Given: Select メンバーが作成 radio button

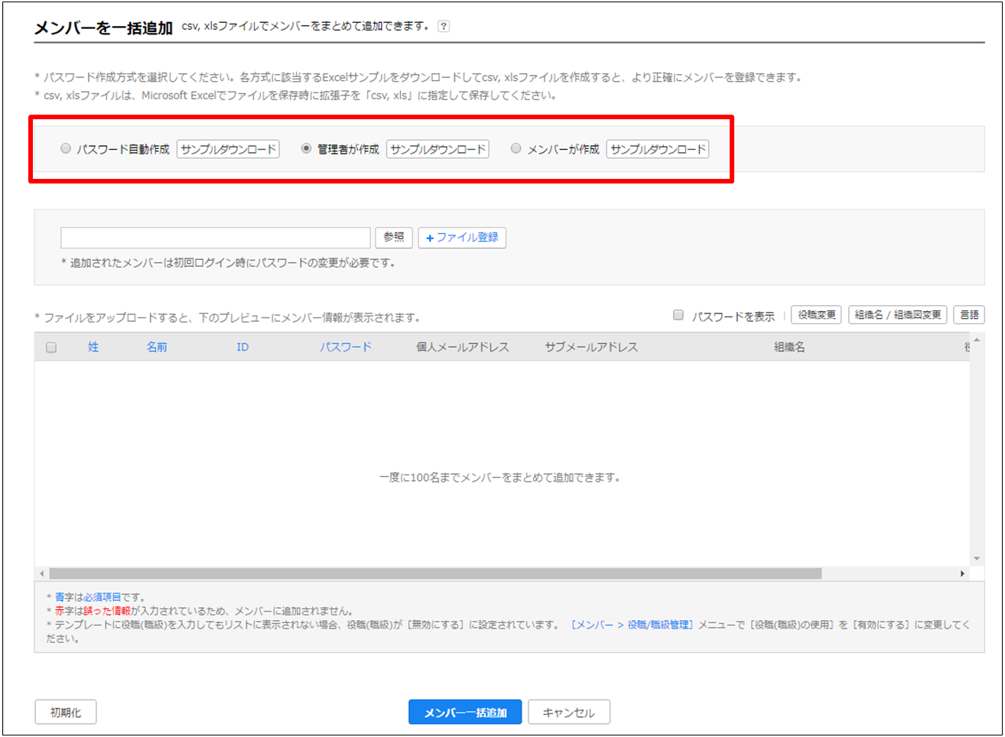Looking at the screenshot, I should (516, 149).
